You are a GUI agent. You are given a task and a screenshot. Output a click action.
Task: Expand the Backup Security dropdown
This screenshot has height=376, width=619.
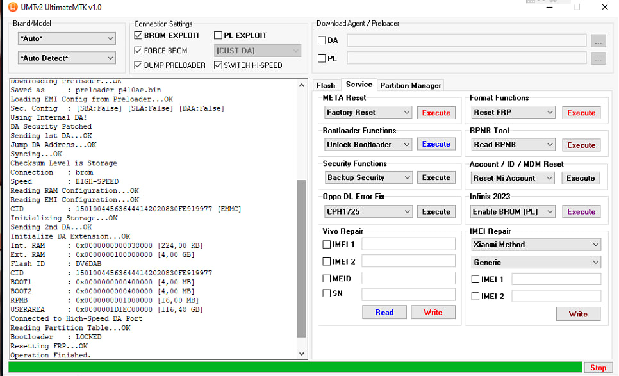point(368,177)
